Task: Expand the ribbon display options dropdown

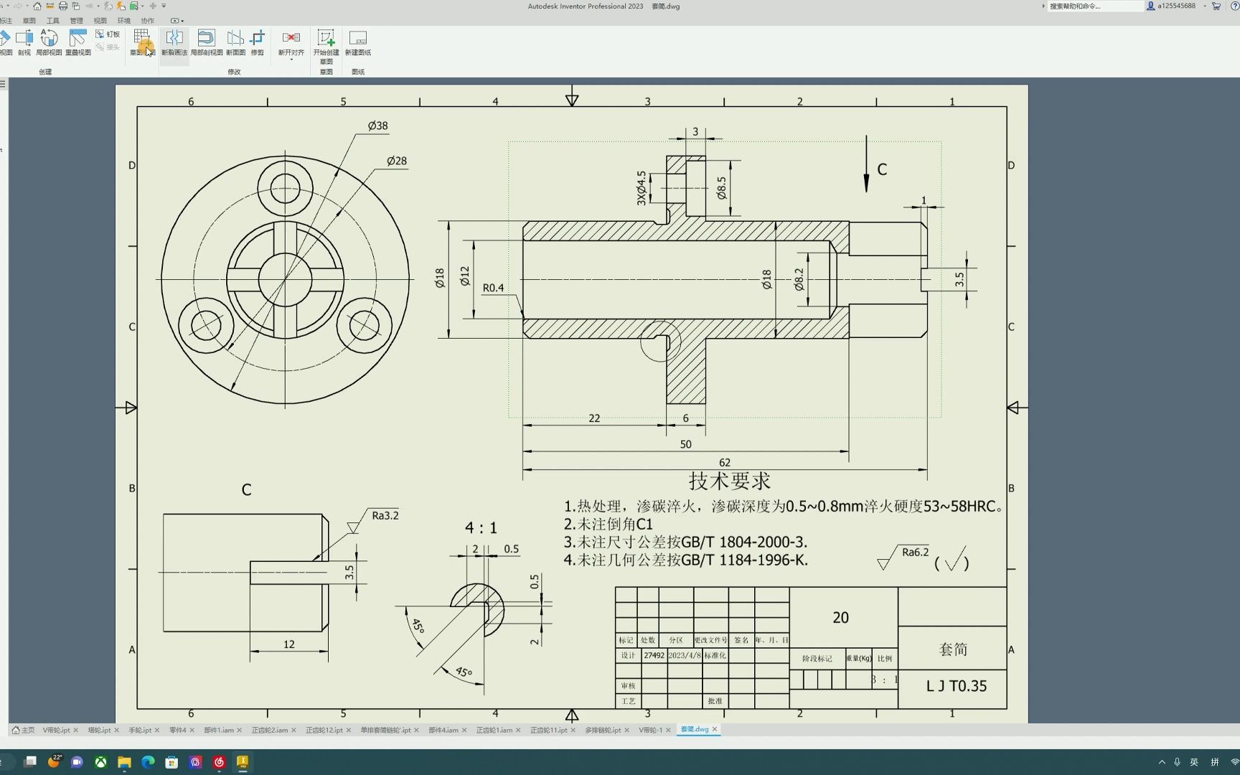Action: (177, 21)
